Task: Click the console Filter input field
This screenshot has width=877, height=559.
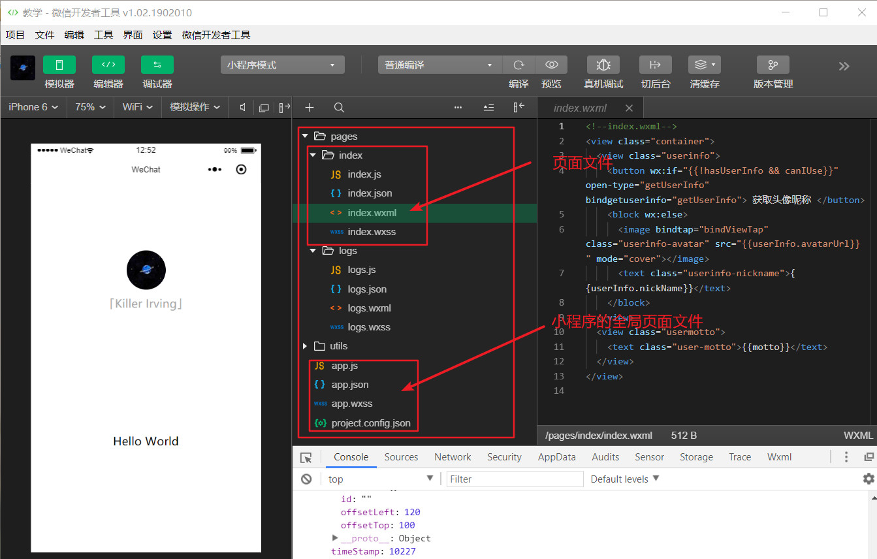Action: point(515,479)
